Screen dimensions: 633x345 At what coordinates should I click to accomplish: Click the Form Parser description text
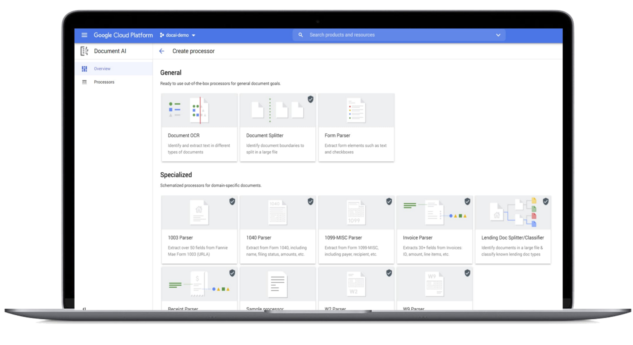coord(356,149)
